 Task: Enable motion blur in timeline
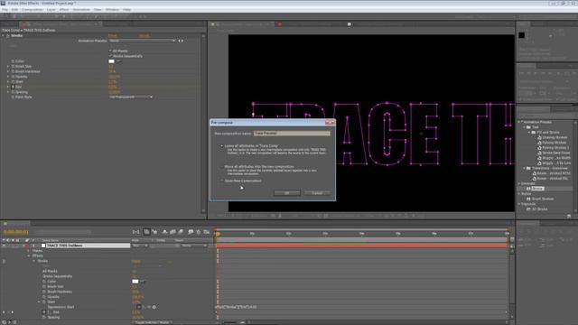181,232
